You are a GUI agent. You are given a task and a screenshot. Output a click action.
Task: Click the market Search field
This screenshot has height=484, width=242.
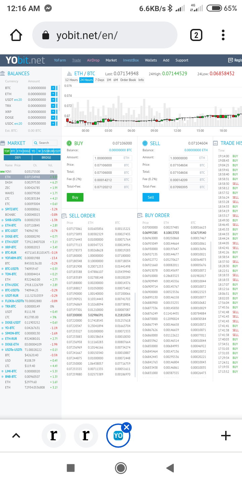pos(45,143)
